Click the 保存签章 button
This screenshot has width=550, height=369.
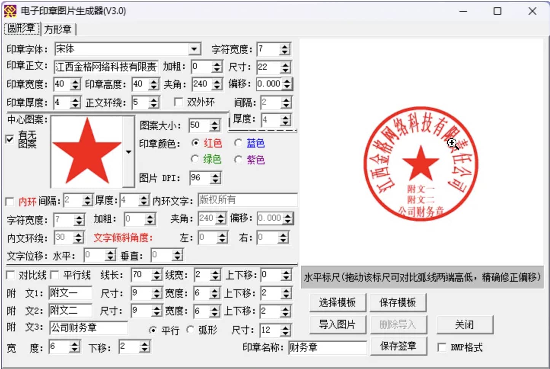[399, 346]
